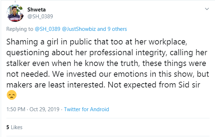Click the @SH_0389 handle under the name
This screenshot has width=215, height=137.
[40, 16]
